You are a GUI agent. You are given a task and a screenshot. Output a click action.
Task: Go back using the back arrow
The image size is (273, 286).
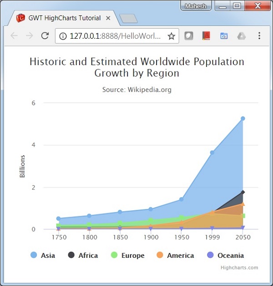pos(14,36)
